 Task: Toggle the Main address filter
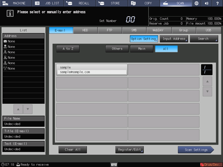click(142, 49)
